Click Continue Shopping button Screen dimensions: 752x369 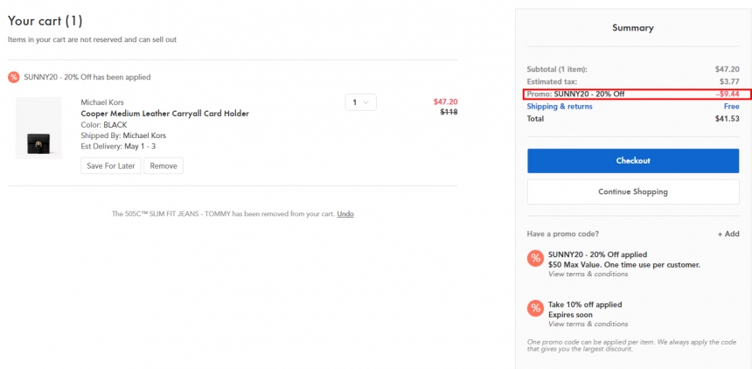tap(633, 192)
